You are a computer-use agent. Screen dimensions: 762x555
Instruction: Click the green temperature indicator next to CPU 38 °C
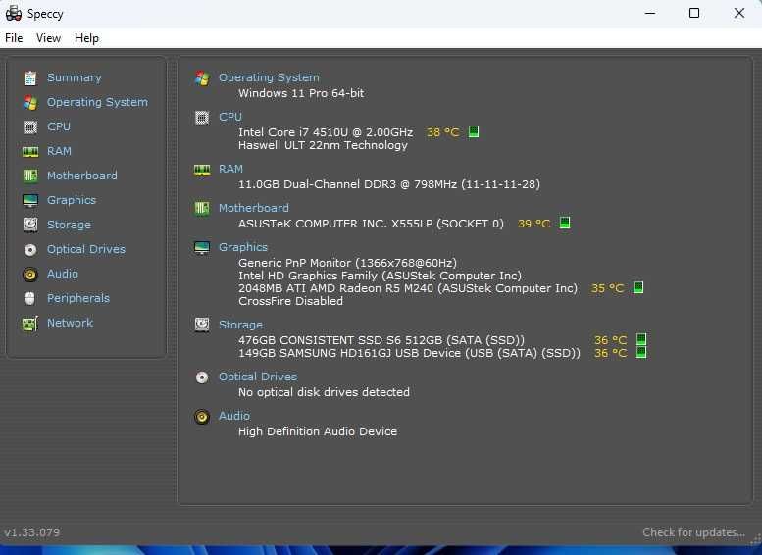[474, 131]
